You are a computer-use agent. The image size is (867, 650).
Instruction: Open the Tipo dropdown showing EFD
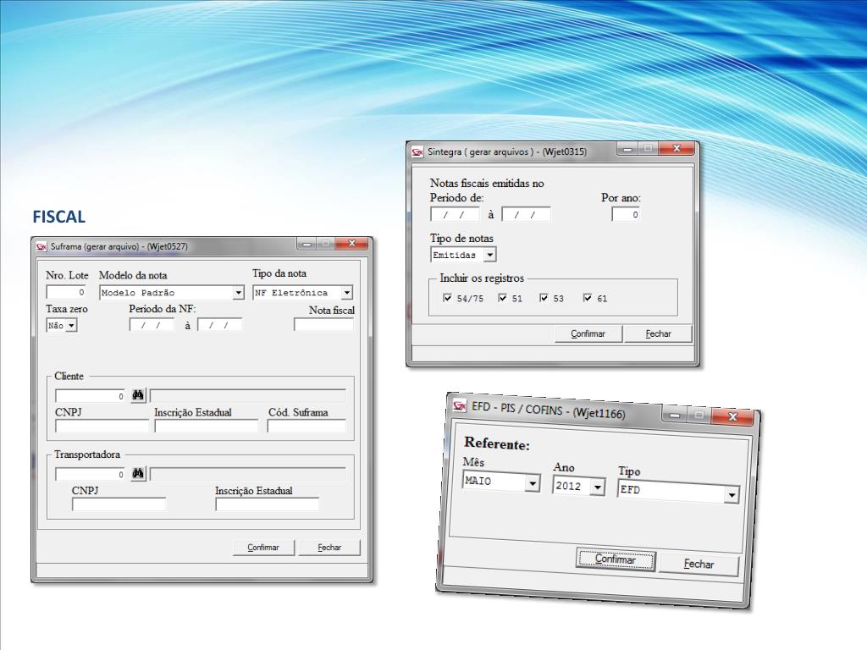pos(732,494)
